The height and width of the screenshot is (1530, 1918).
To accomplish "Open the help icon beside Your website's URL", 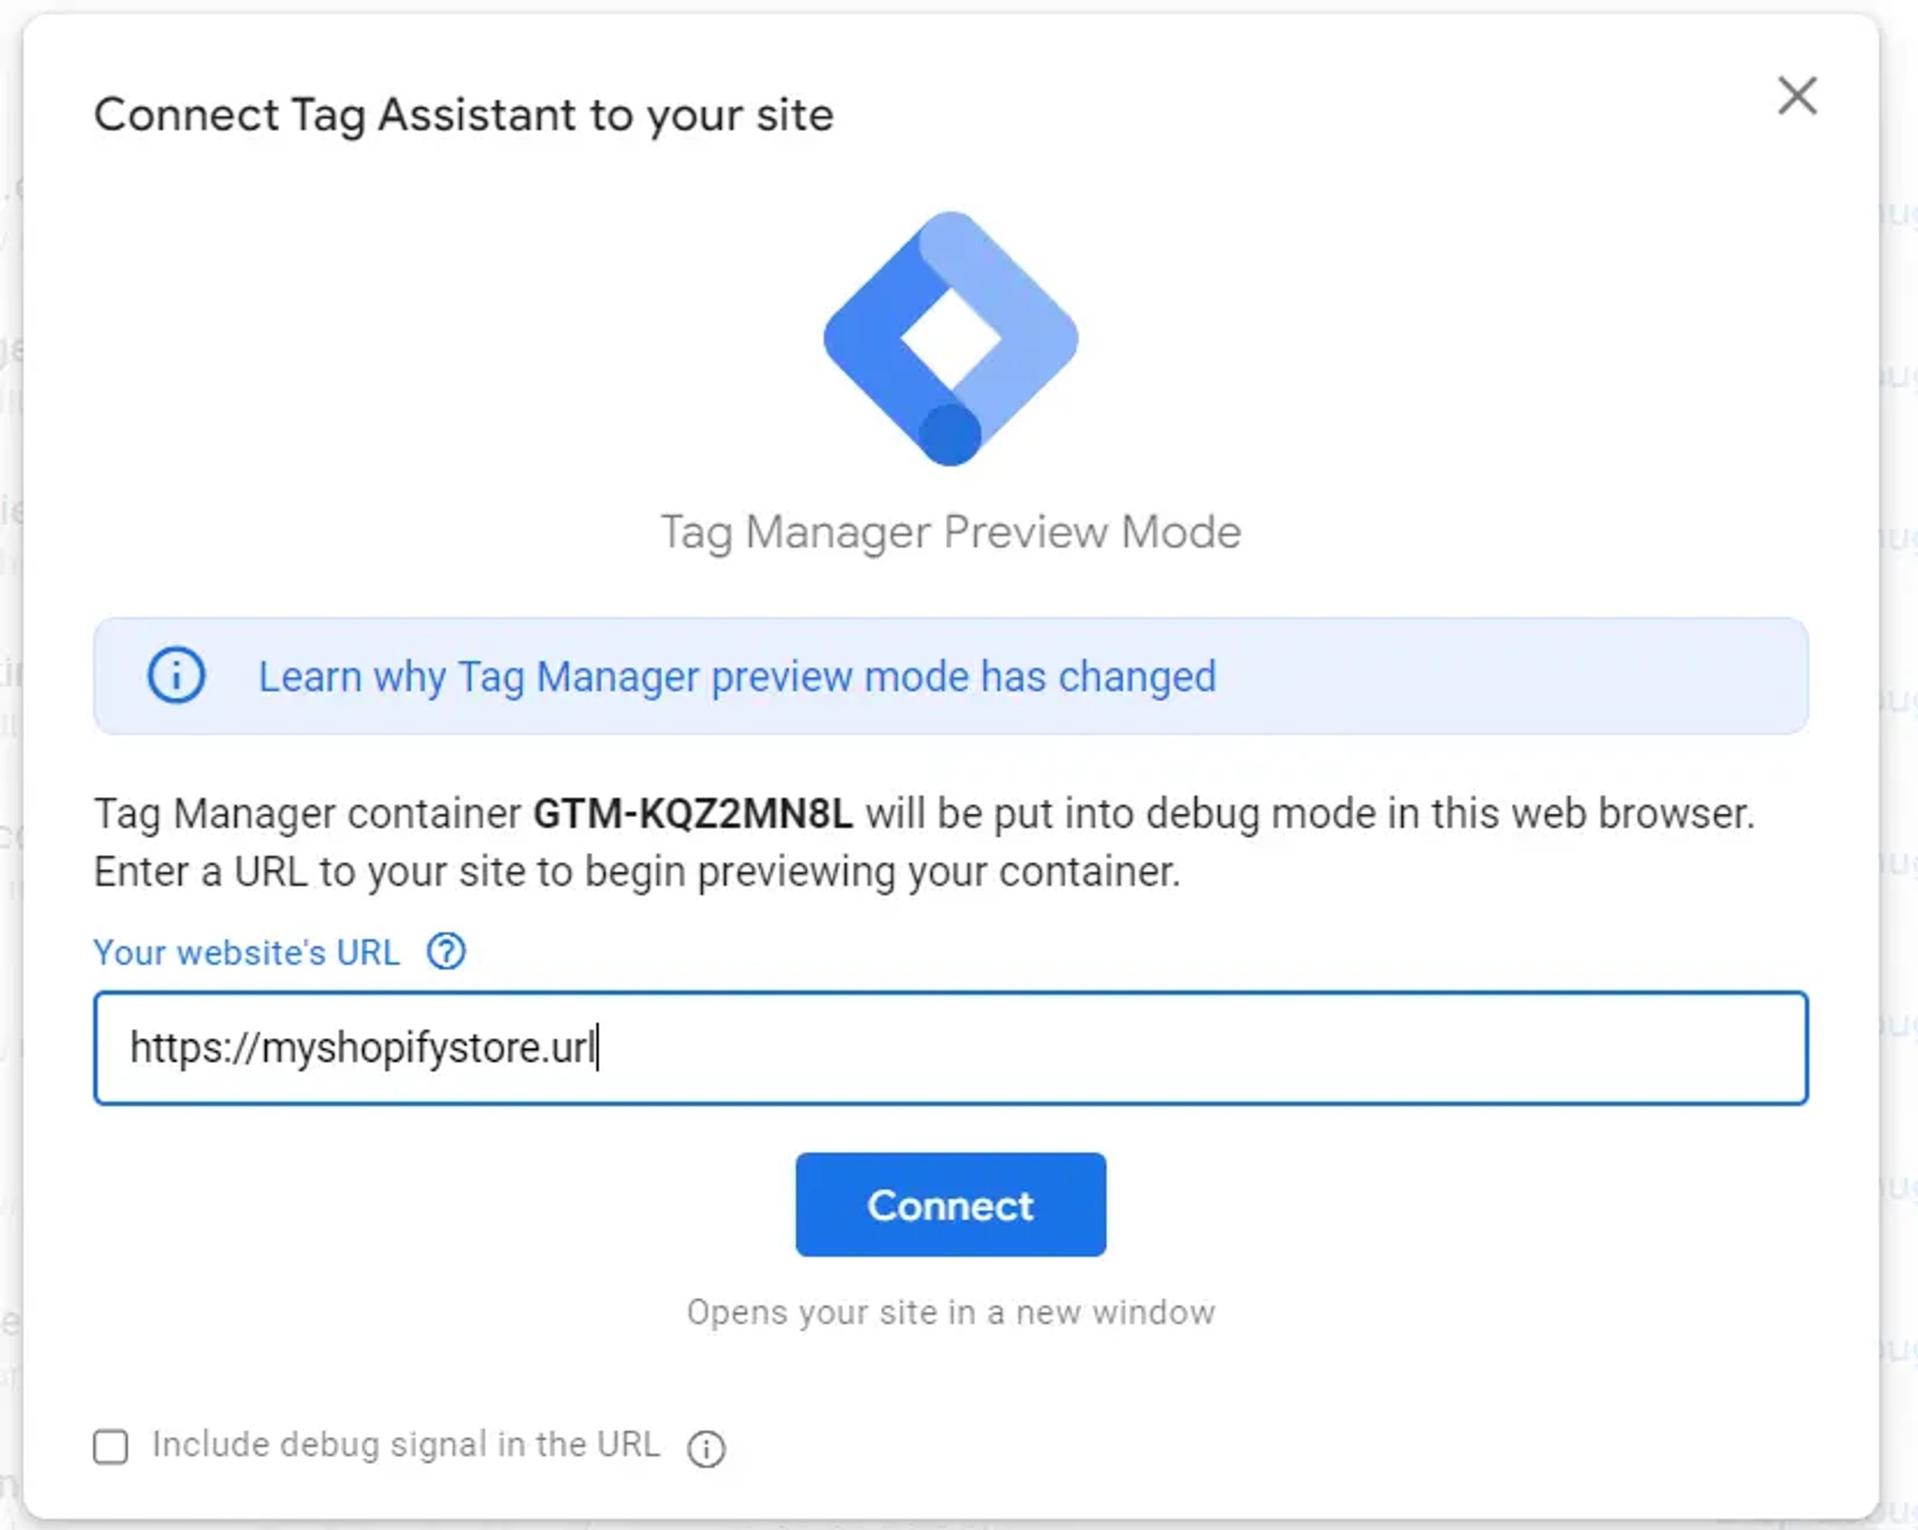I will tap(446, 952).
